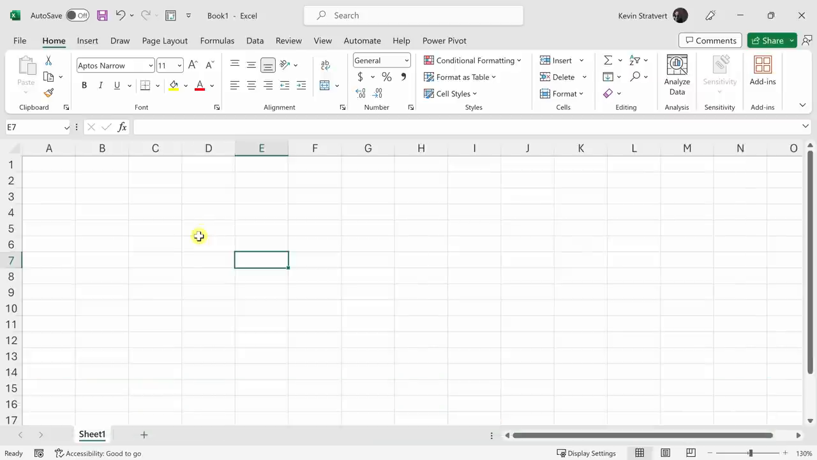Toggle Top Align
817x460 pixels.
(235, 65)
